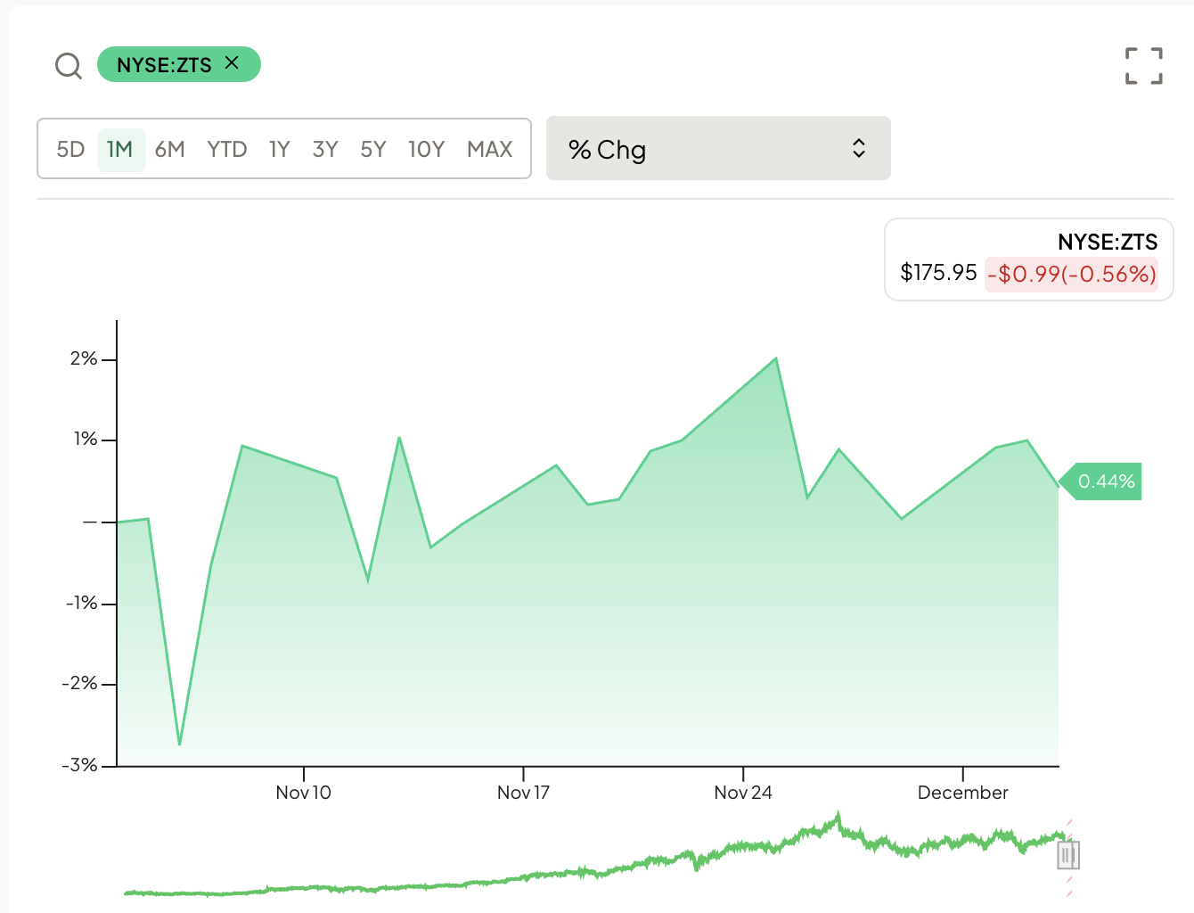Viewport: 1194px width, 913px height.
Task: Select the 5D time range
Action: [70, 149]
